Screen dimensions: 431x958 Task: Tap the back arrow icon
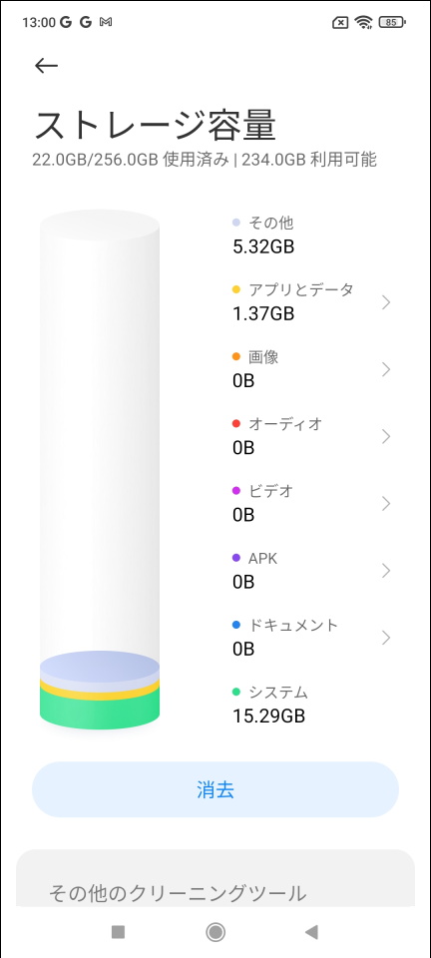(47, 66)
